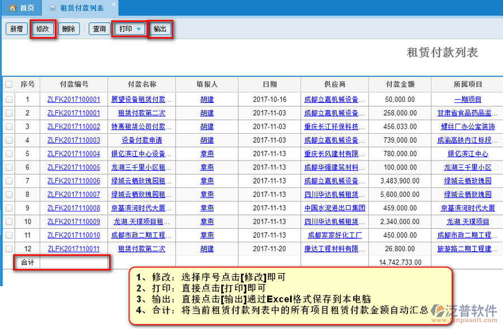Image resolution: width=503 pixels, height=329 pixels.
Task: Open project link 银亿滨江中心
Action: pos(467,154)
